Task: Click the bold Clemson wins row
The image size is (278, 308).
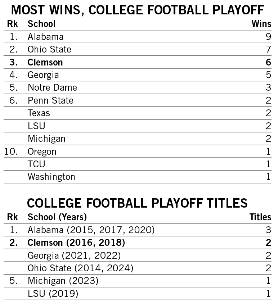Action: click(x=45, y=62)
